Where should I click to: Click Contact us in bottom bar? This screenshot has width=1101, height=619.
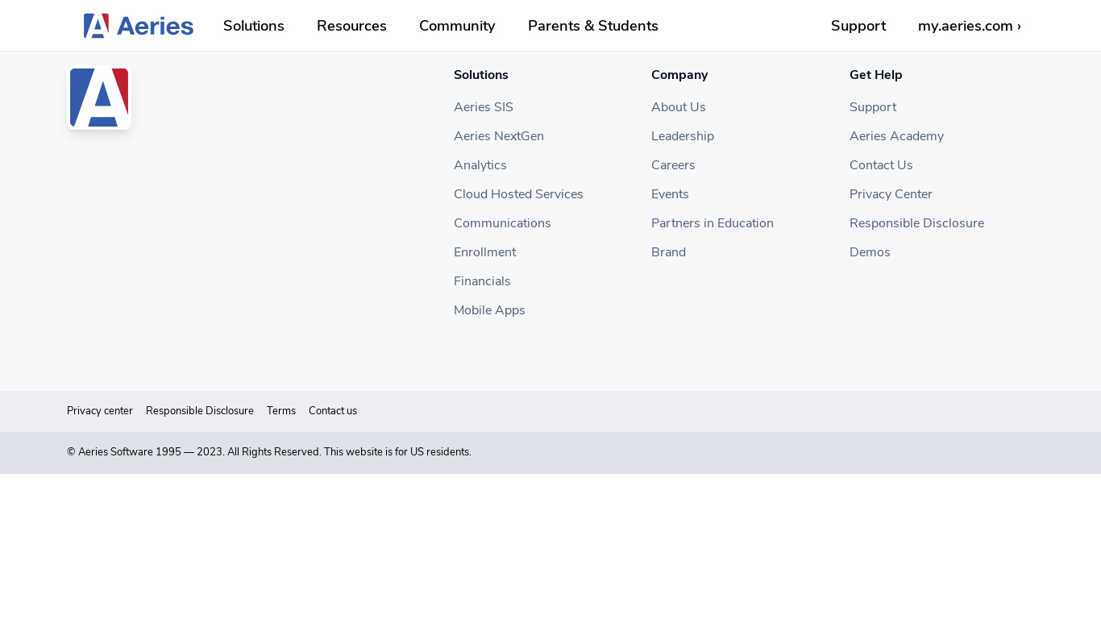point(333,411)
